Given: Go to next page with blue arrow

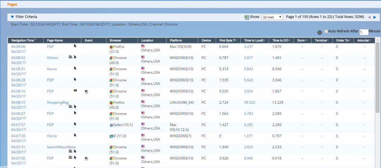Looking at the screenshot, I should (x=375, y=17).
